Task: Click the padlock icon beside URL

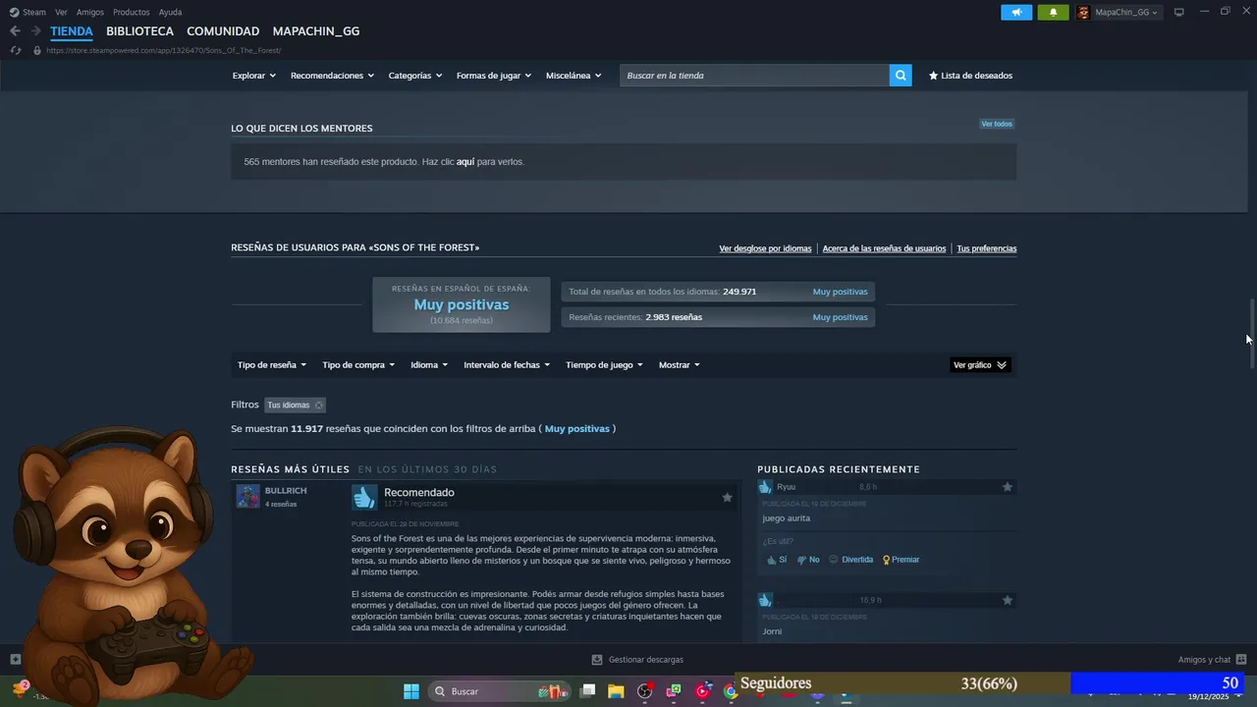Action: (37, 50)
